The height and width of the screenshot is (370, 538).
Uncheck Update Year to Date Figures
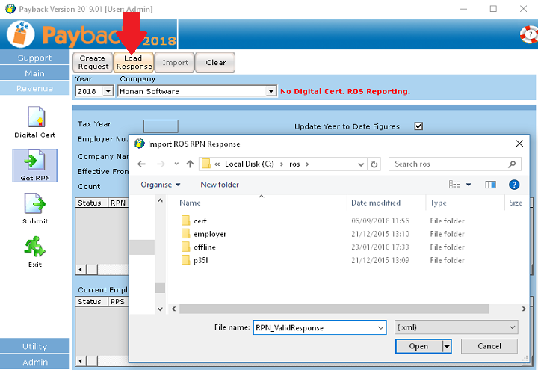[x=418, y=126]
